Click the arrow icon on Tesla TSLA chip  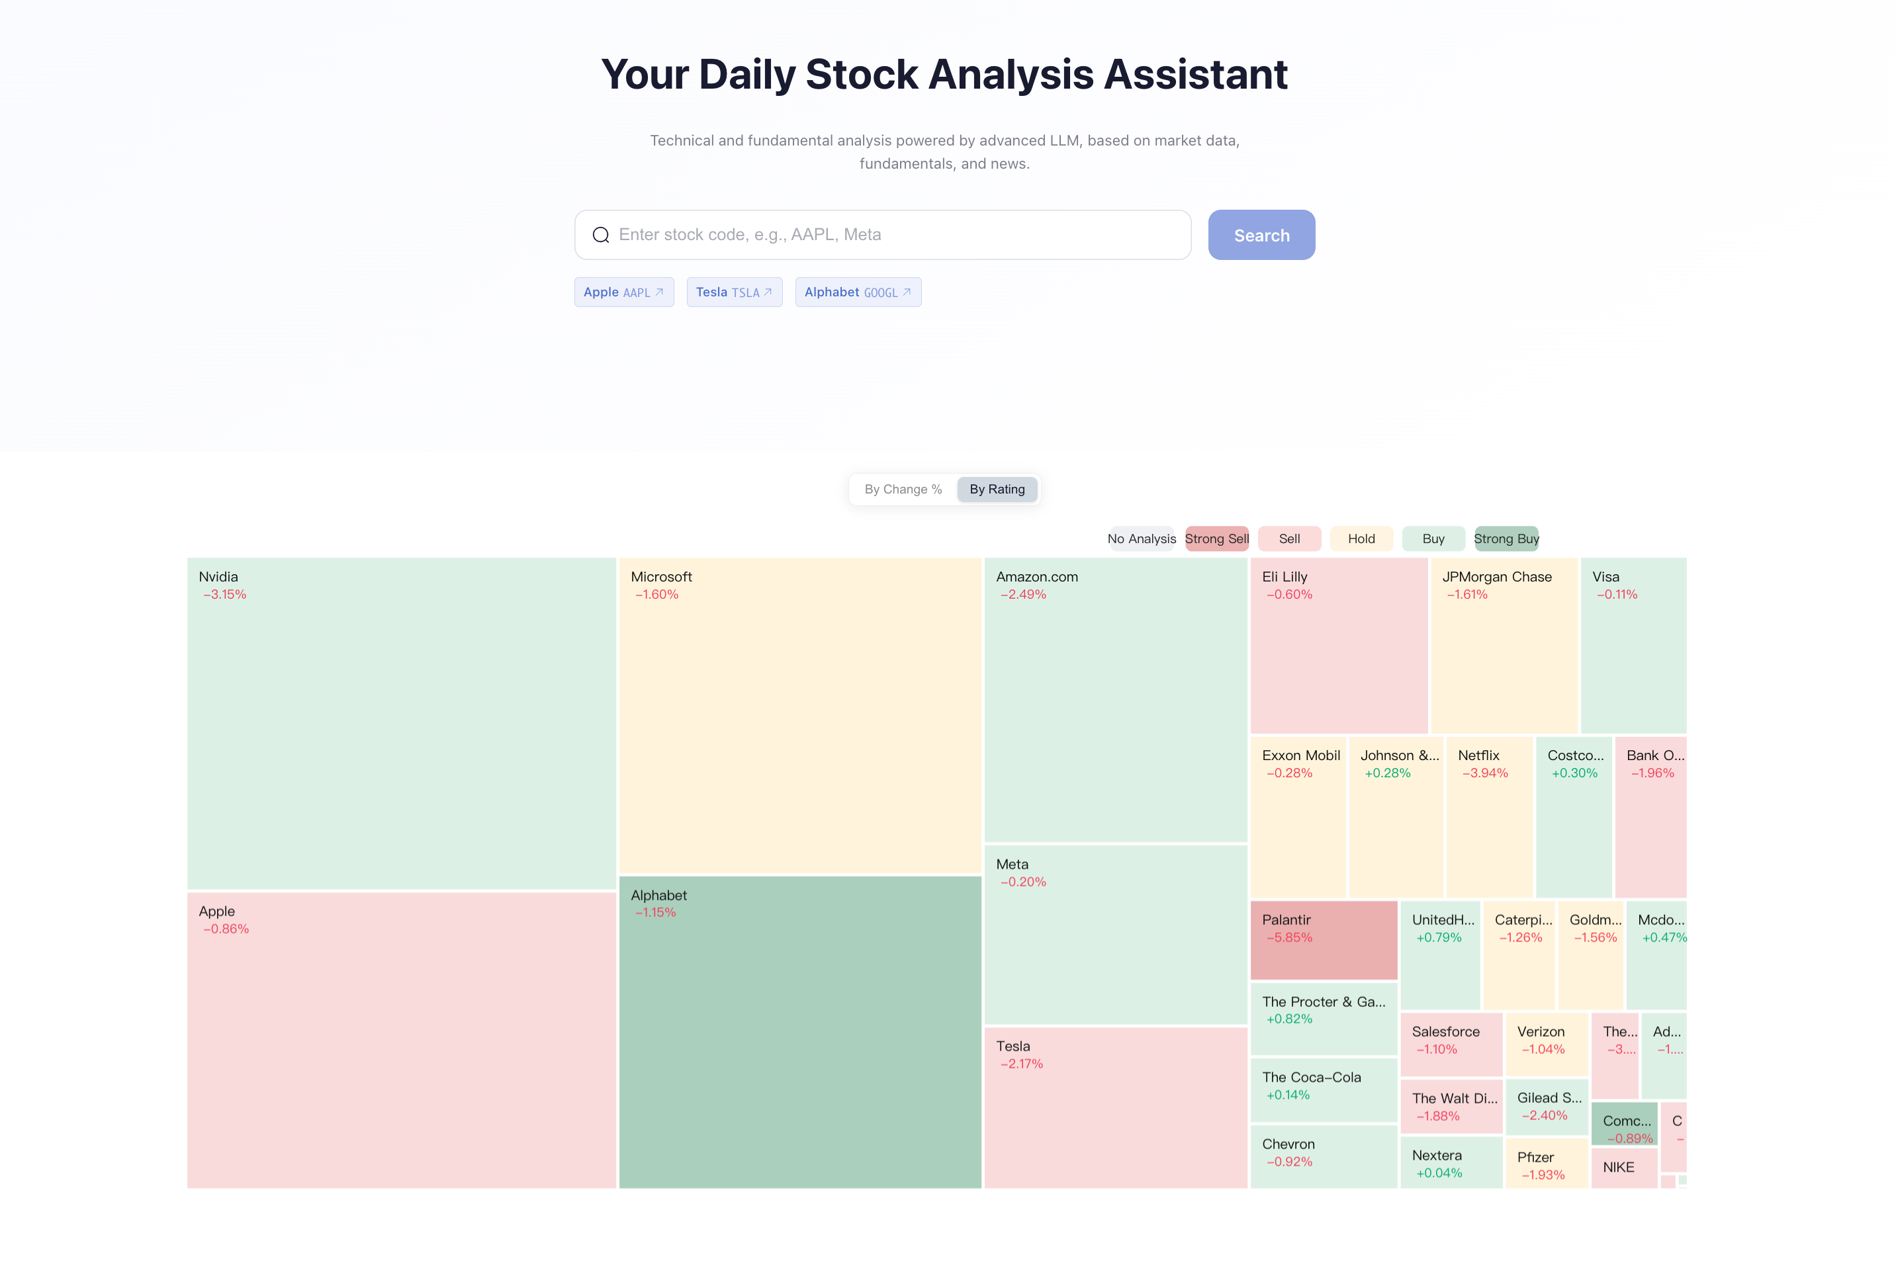pyautogui.click(x=768, y=292)
